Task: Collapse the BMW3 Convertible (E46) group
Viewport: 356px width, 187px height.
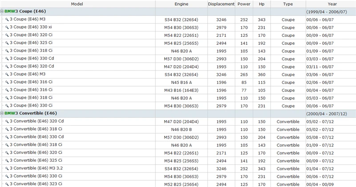Action: point(2,113)
